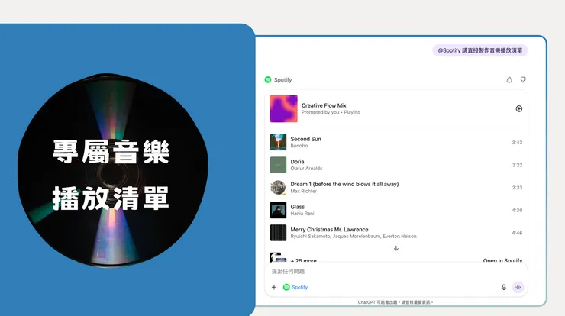565x316 pixels.
Task: Click artist name Hania Rani
Action: (302, 214)
